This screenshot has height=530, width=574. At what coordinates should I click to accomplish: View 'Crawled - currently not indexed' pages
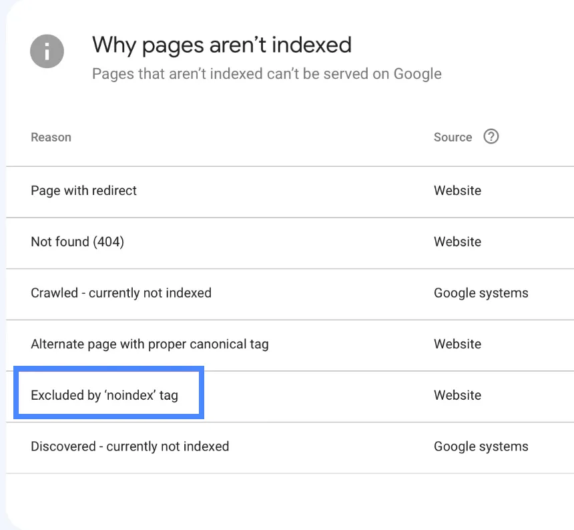(121, 293)
